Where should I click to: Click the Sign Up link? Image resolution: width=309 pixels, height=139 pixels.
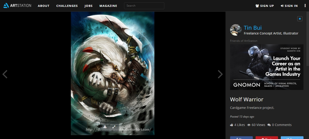tap(265, 6)
